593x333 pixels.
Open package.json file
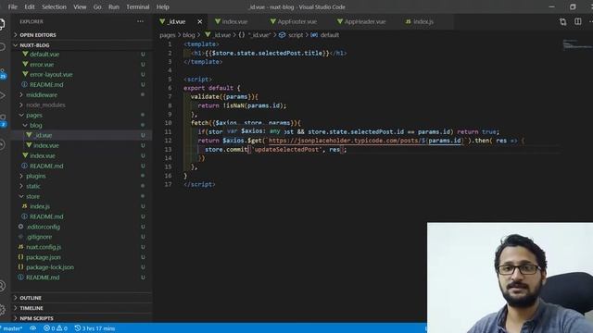44,257
